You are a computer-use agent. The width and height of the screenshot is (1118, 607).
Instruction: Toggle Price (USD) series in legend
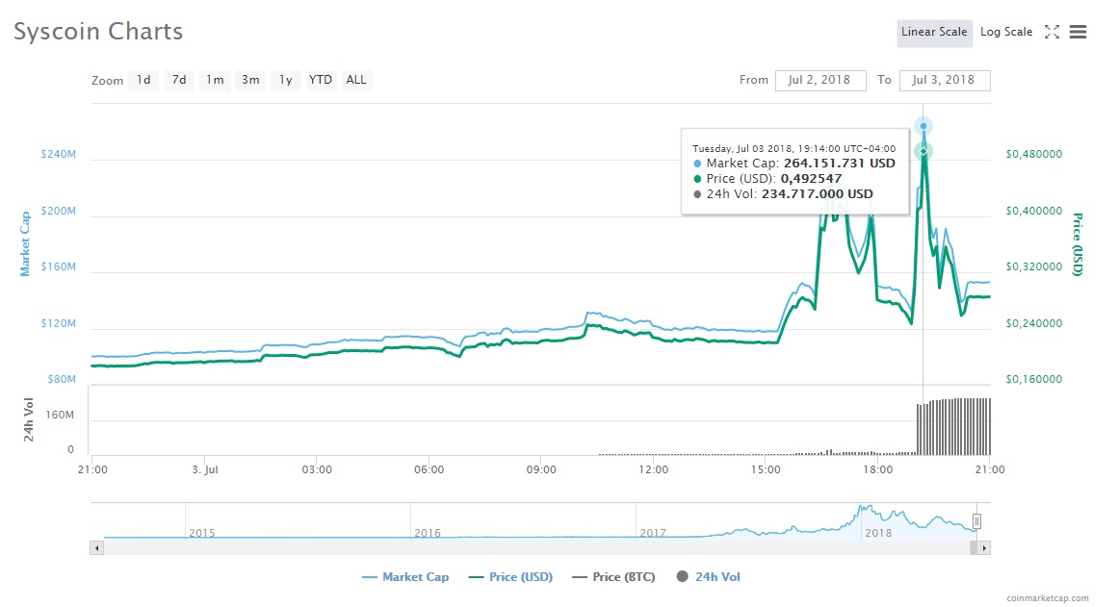coord(510,577)
